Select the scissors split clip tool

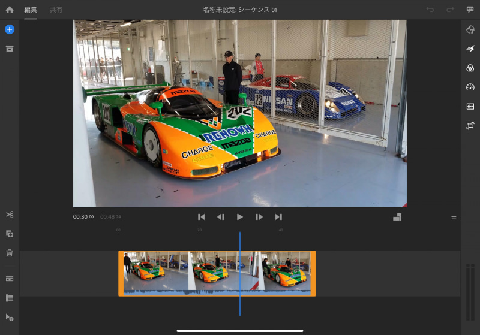pyautogui.click(x=10, y=215)
